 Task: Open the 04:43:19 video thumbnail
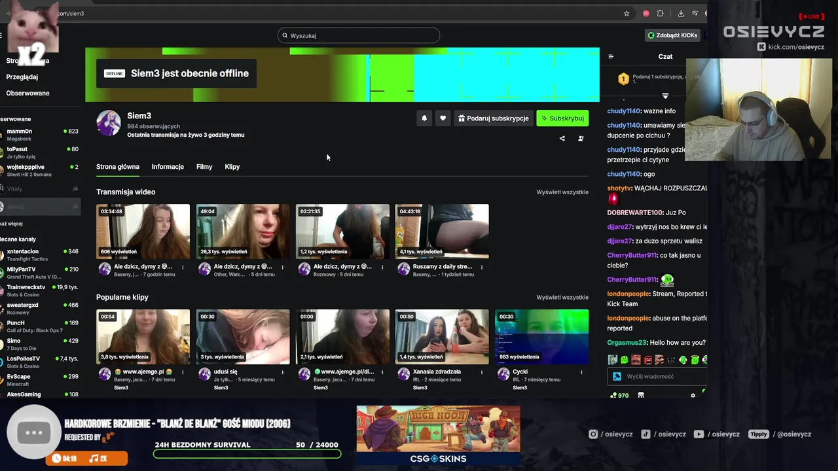(442, 232)
